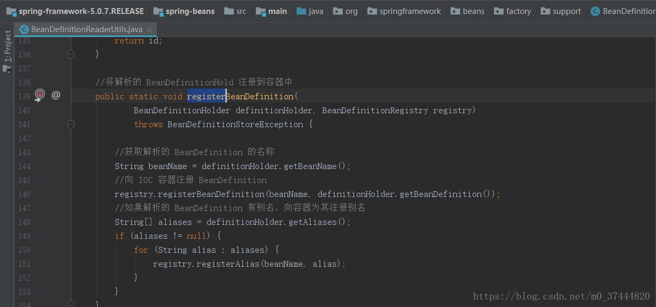The image size is (656, 307).
Task: Select the java source folder breadcrumb
Action: click(309, 11)
